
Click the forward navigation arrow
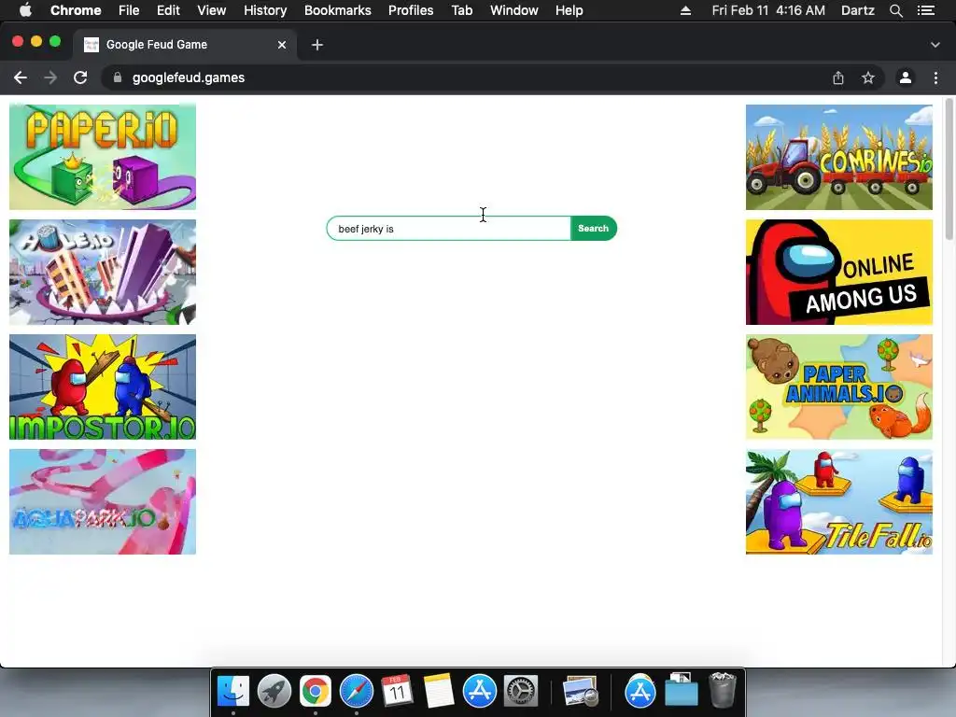point(50,77)
